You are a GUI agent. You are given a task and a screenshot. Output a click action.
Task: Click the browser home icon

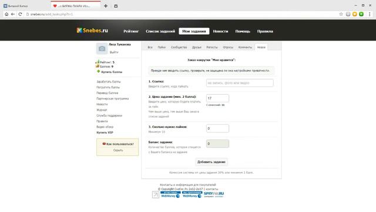pos(6,14)
